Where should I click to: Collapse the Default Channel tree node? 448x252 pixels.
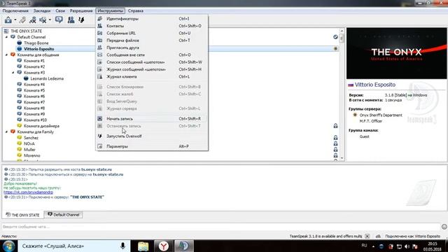click(6, 37)
